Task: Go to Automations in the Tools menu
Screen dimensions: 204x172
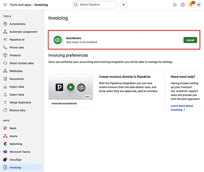Action: point(17,24)
